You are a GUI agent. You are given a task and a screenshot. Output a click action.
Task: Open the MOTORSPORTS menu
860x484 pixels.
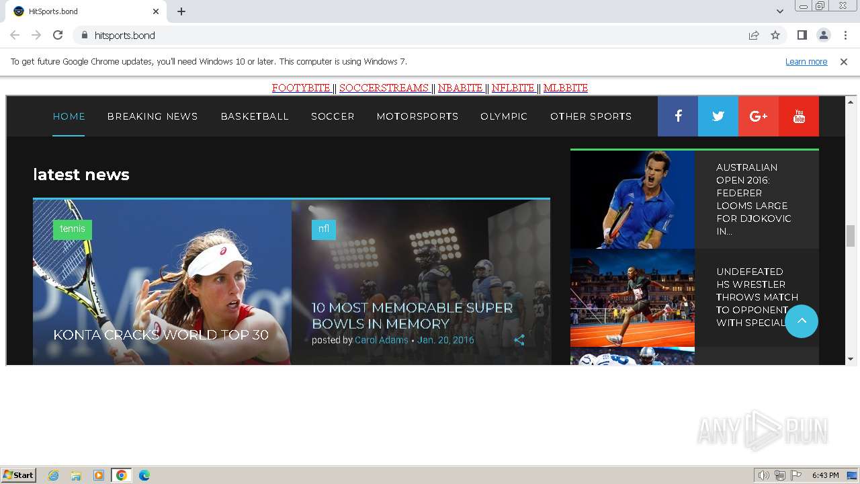pos(417,116)
